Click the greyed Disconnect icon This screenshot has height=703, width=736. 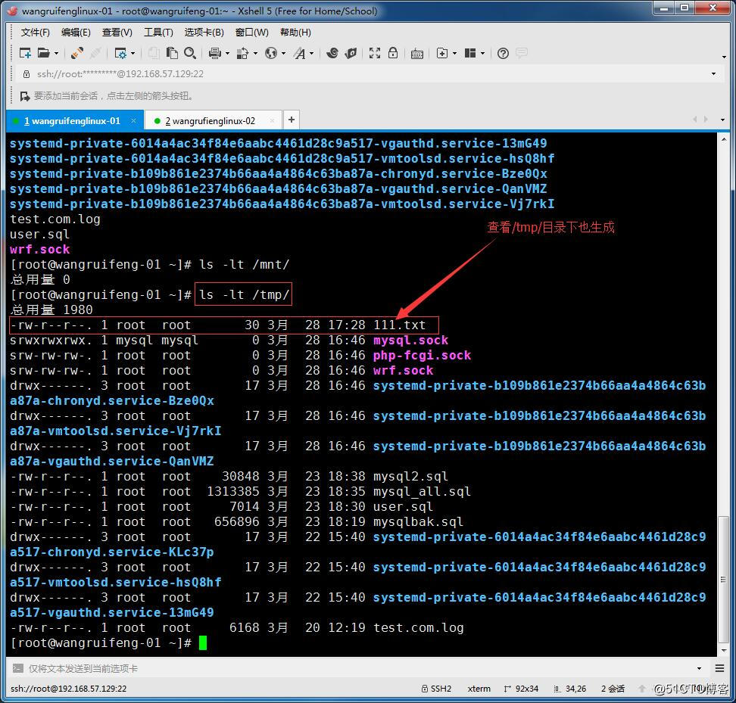pos(95,53)
